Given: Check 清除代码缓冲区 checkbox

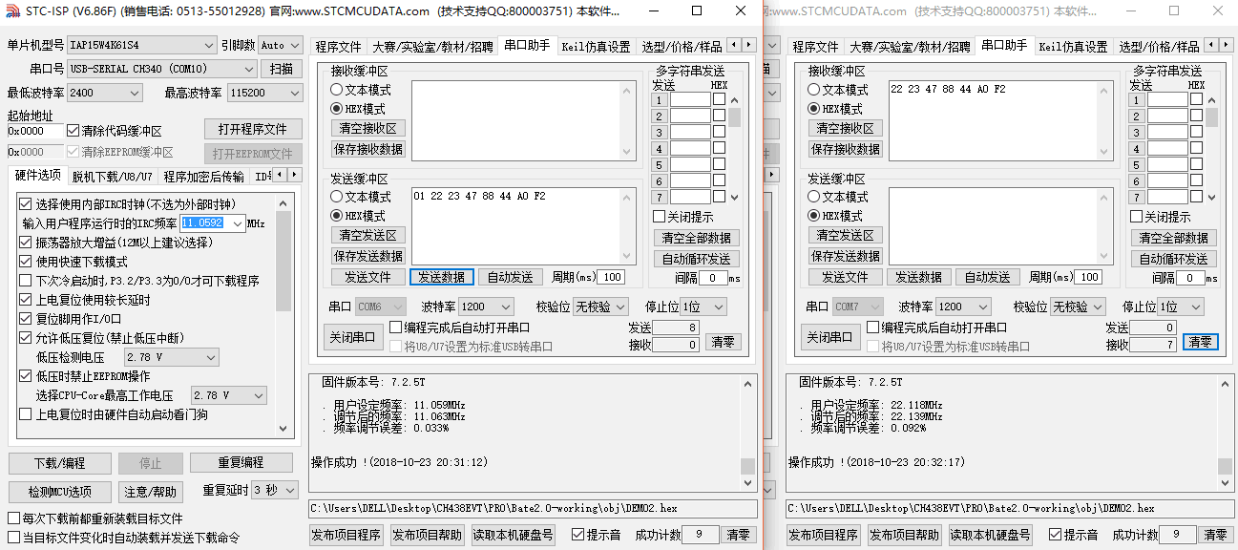Looking at the screenshot, I should click(73, 131).
